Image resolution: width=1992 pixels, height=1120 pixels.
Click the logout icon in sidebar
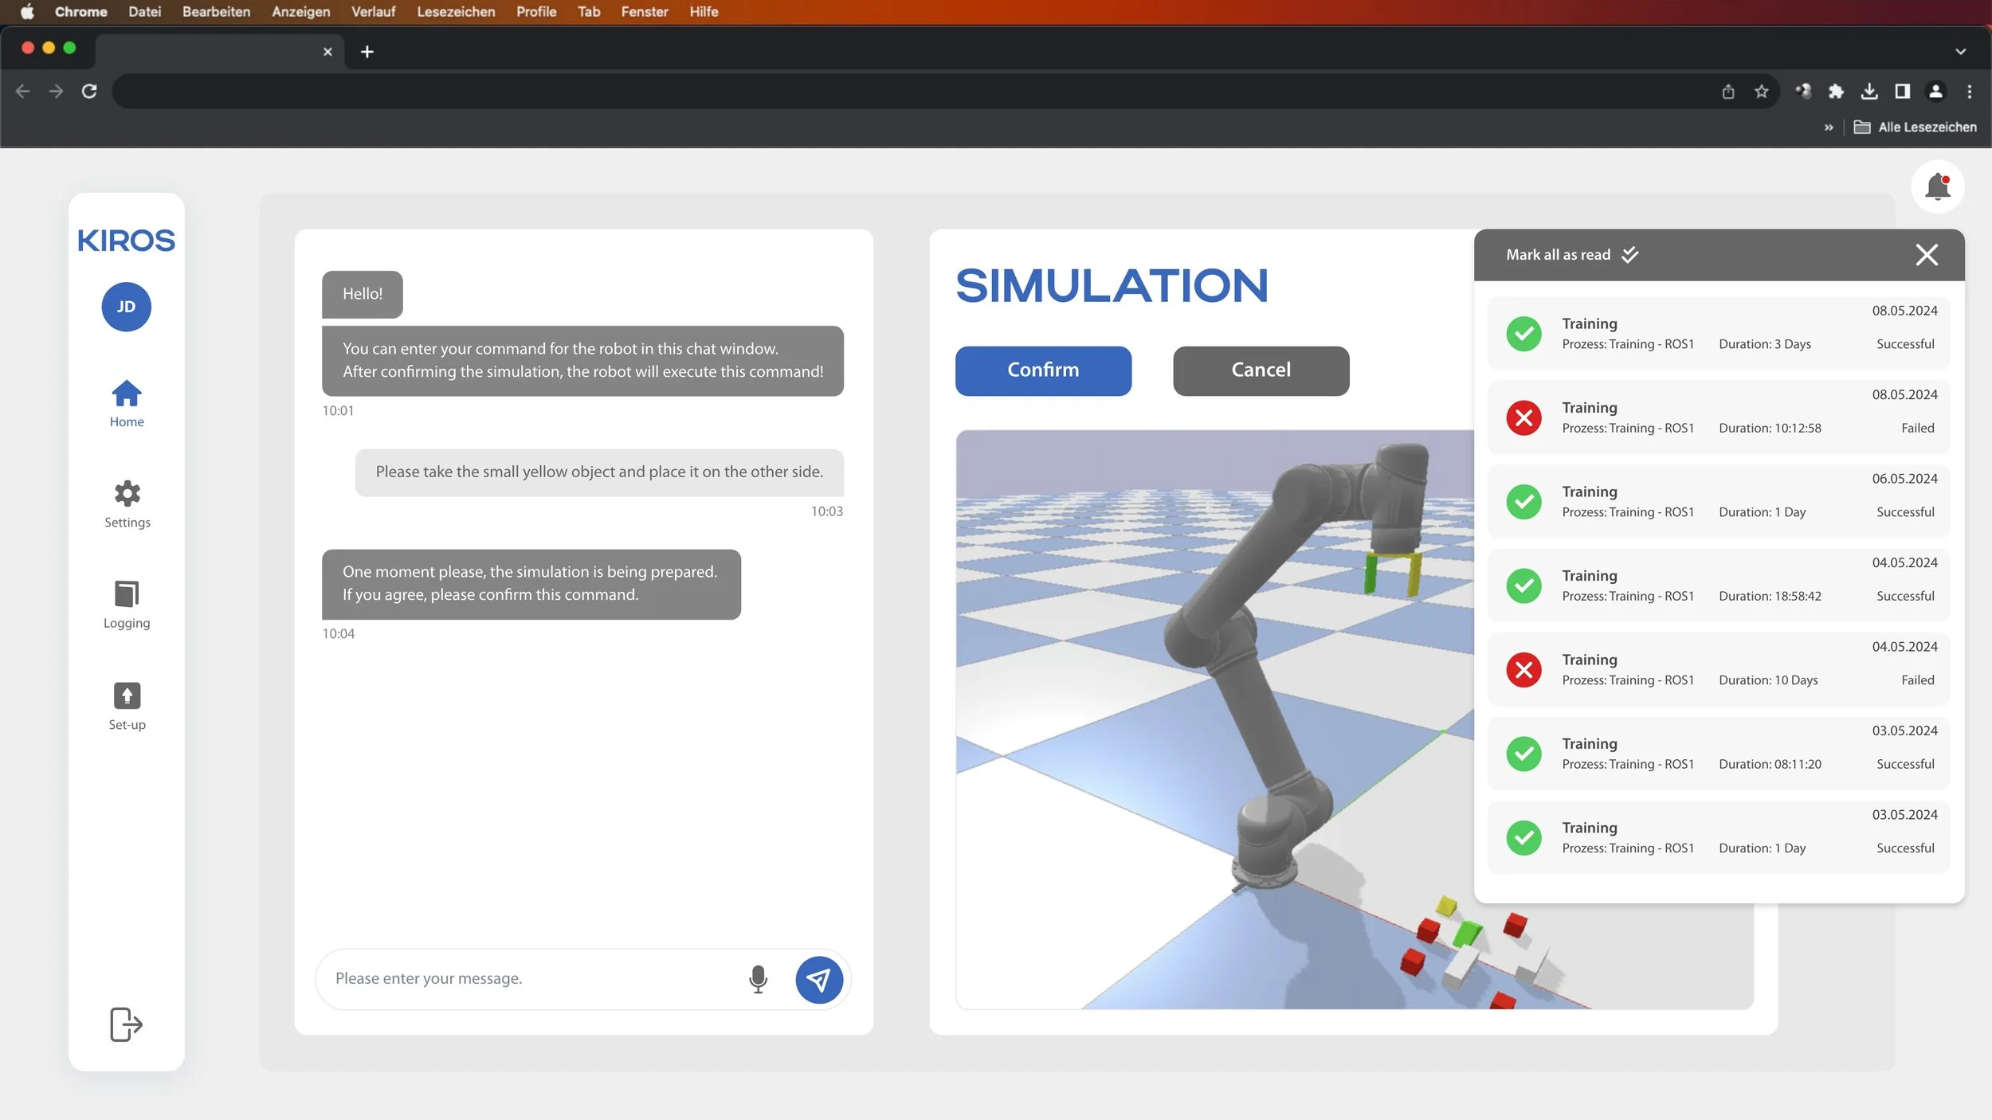[126, 1024]
